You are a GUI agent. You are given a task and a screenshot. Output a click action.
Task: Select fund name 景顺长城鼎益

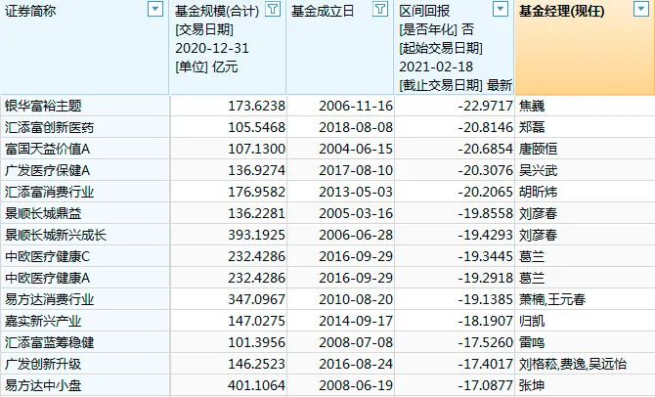(43, 213)
